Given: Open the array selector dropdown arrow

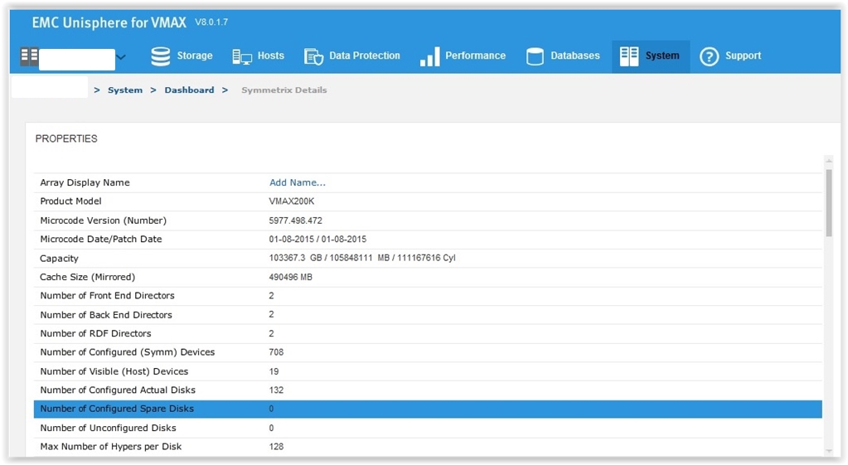Looking at the screenshot, I should click(x=121, y=56).
